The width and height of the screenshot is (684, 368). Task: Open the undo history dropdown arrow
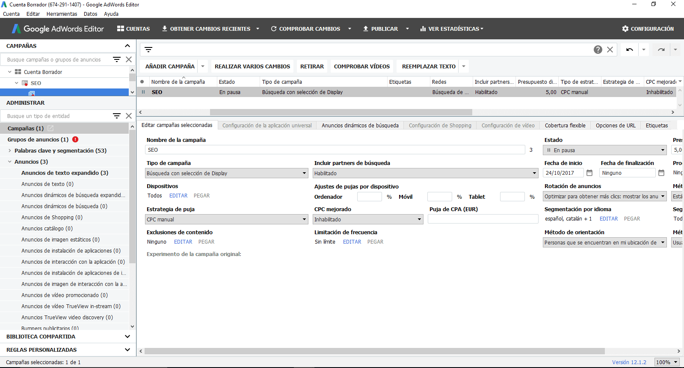pyautogui.click(x=643, y=50)
